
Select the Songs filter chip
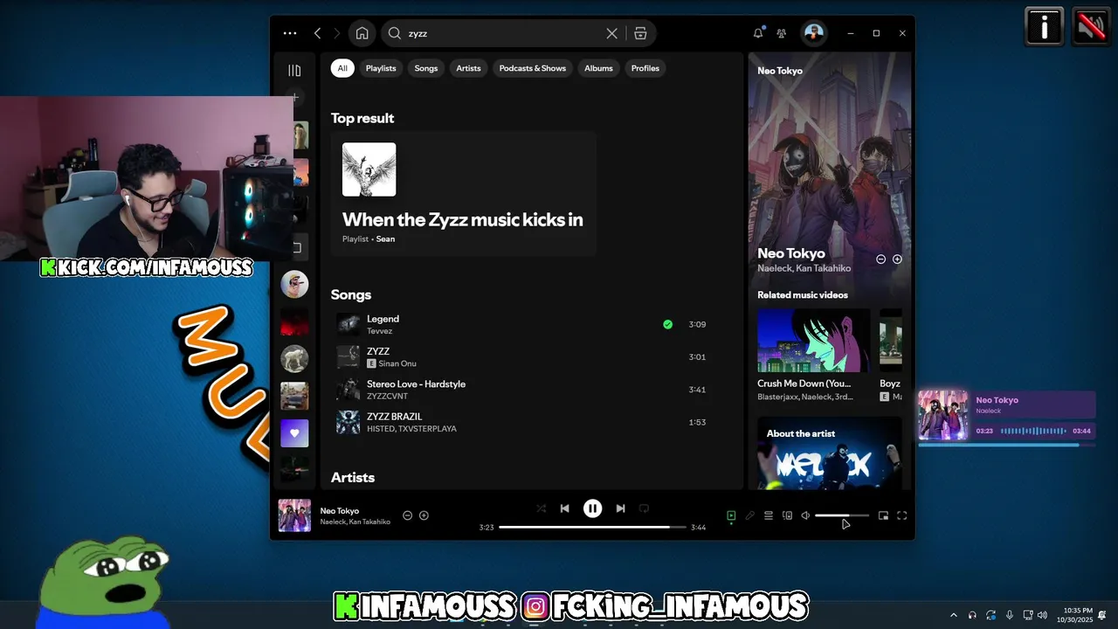click(x=426, y=68)
